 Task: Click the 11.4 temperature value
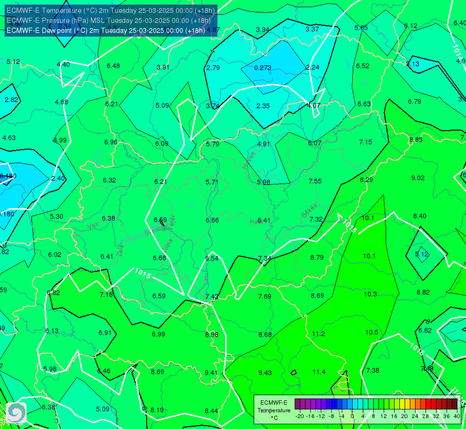[319, 372]
